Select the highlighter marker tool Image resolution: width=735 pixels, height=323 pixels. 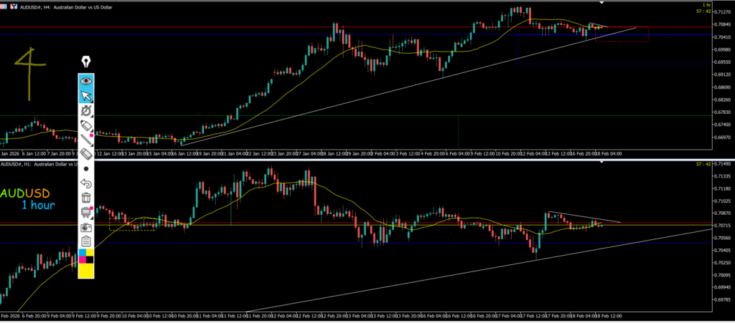coord(86,125)
